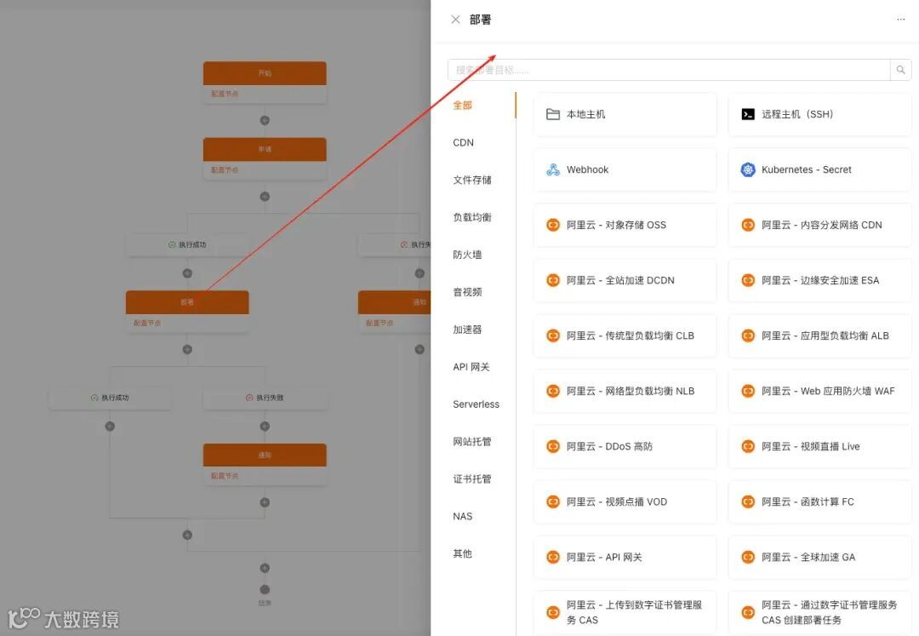Click Aliyun icon beside 应用型负载均衡 ALB

[748, 335]
